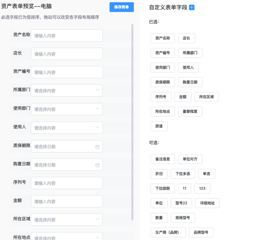
Task: Click the 资产名称 input field
Action: click(67, 36)
